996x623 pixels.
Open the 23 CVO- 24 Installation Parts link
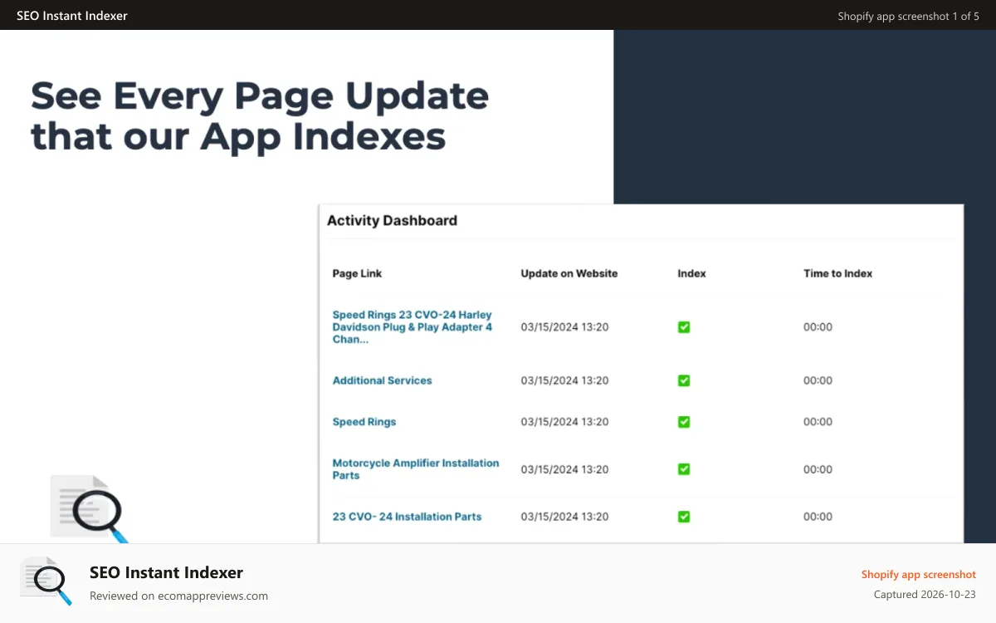point(407,517)
